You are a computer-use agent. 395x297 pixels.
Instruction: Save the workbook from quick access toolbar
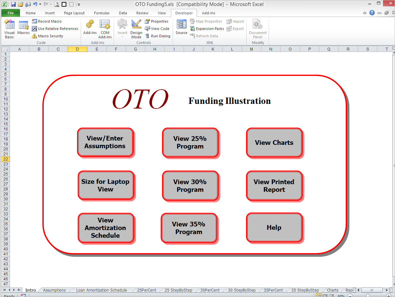(x=13, y=4)
